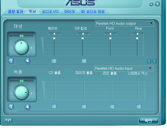
Task: Open the 음향 효과 tab
Action: pyautogui.click(x=16, y=12)
